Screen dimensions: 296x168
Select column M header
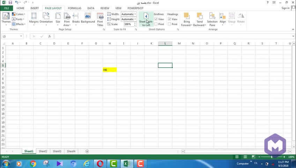point(179,43)
